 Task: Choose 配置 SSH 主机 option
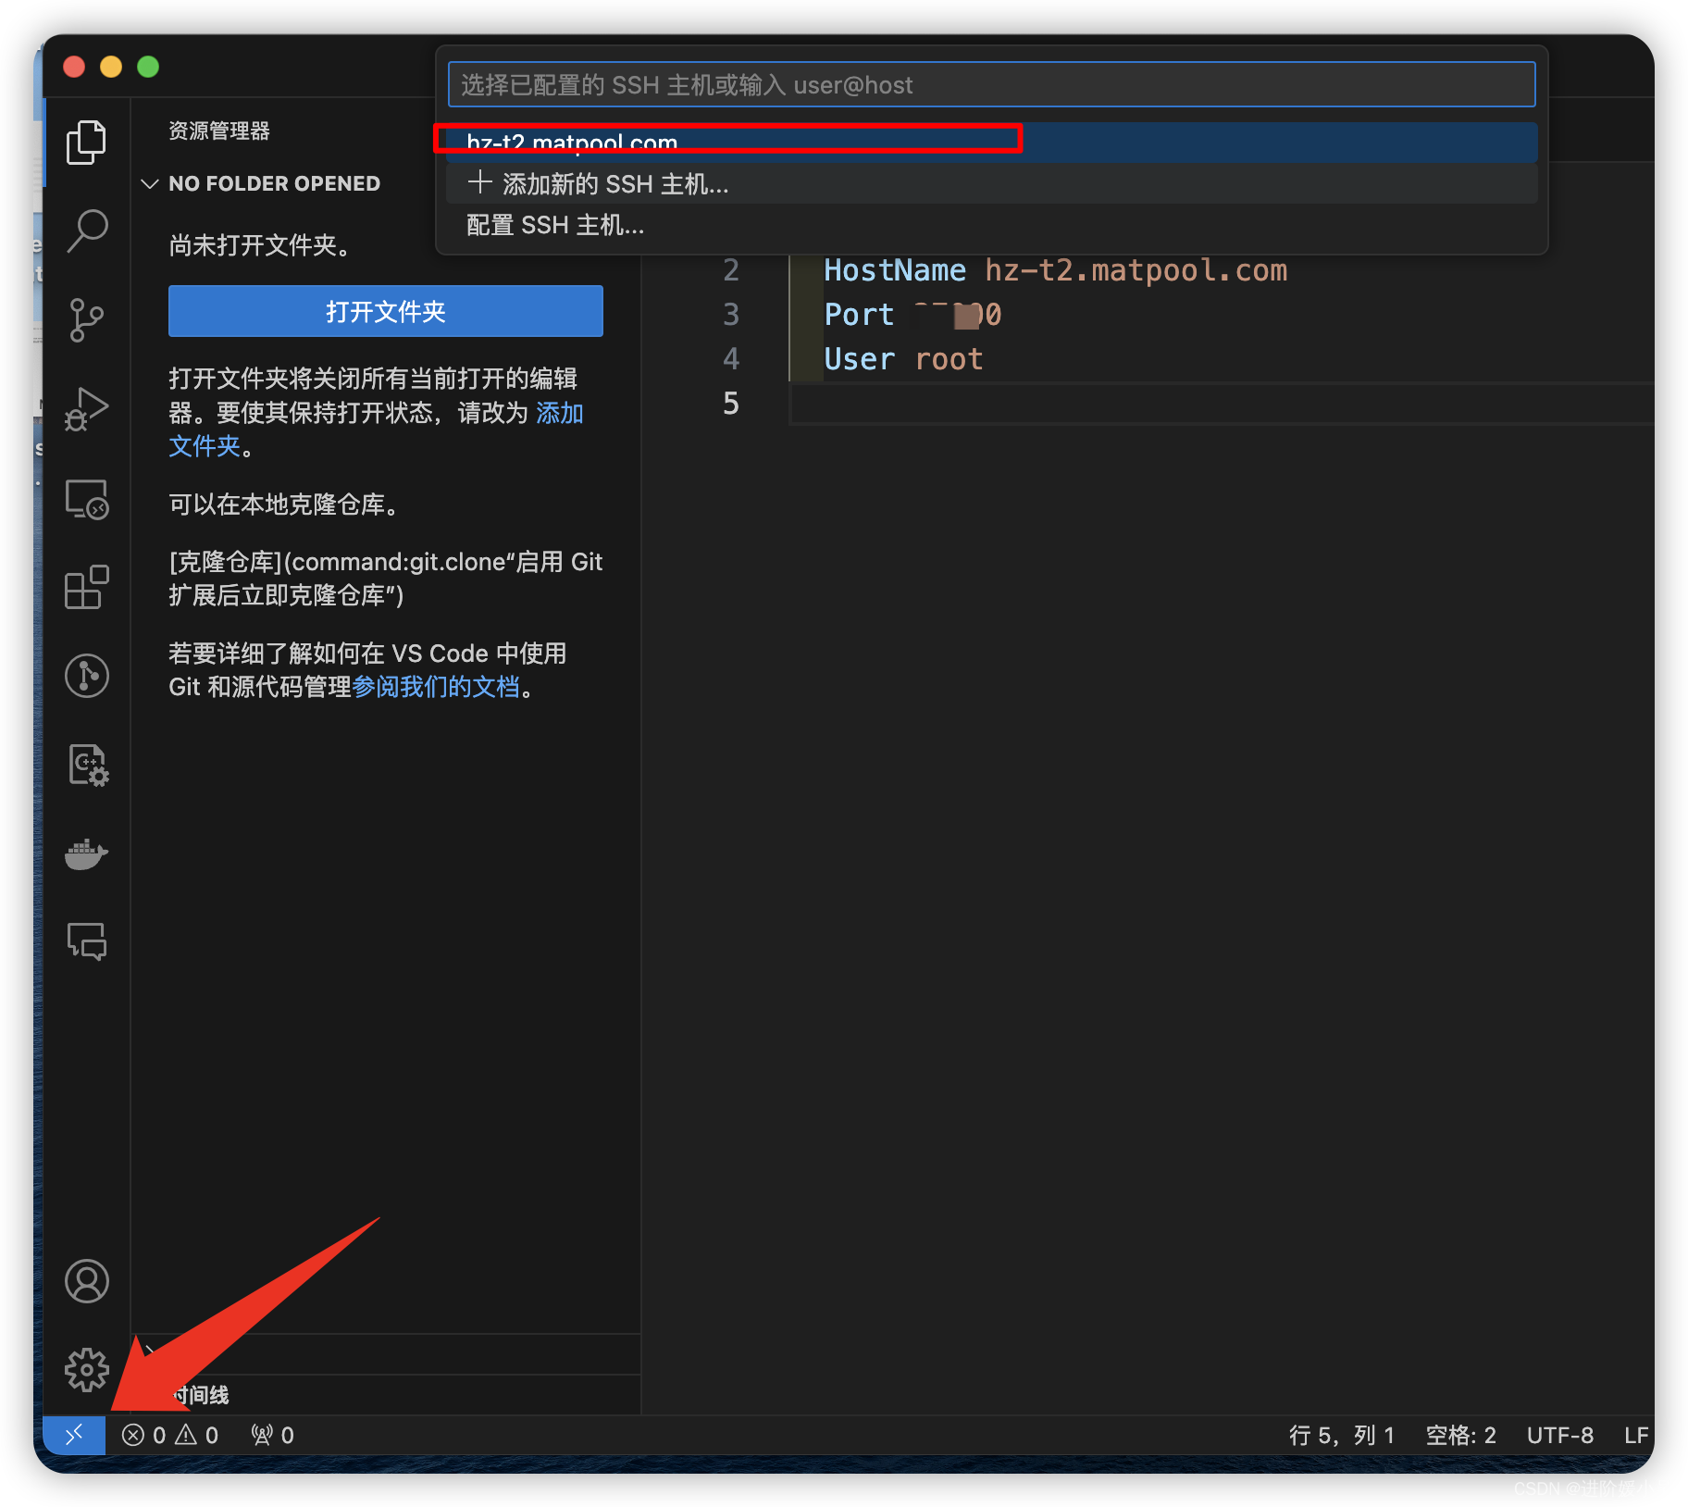tap(991, 225)
